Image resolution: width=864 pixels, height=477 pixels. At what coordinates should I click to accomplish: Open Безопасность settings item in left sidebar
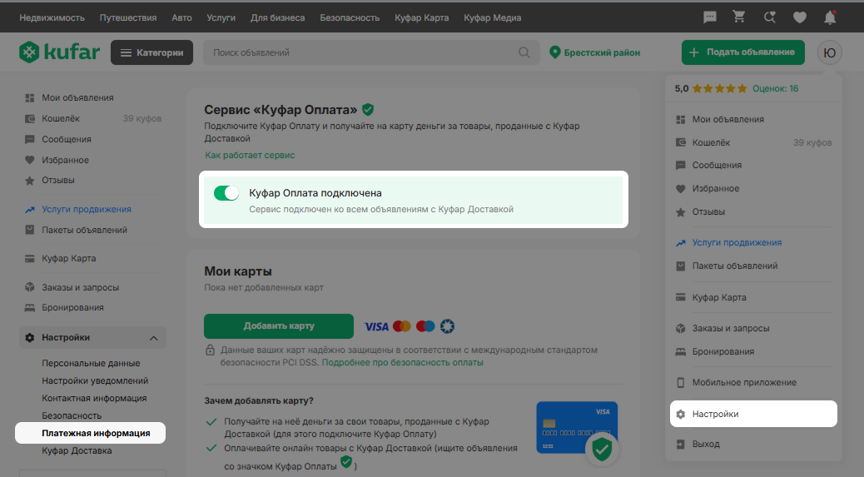(72, 416)
